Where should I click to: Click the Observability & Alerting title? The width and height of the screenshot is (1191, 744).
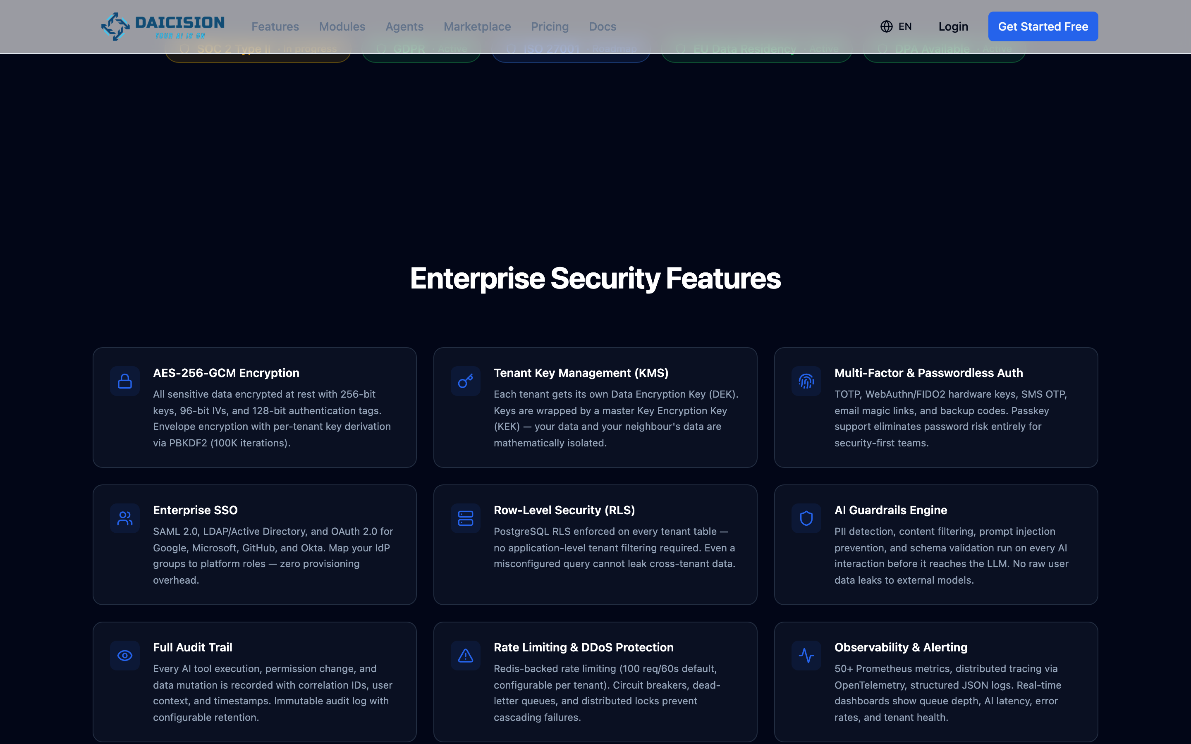[x=901, y=648]
